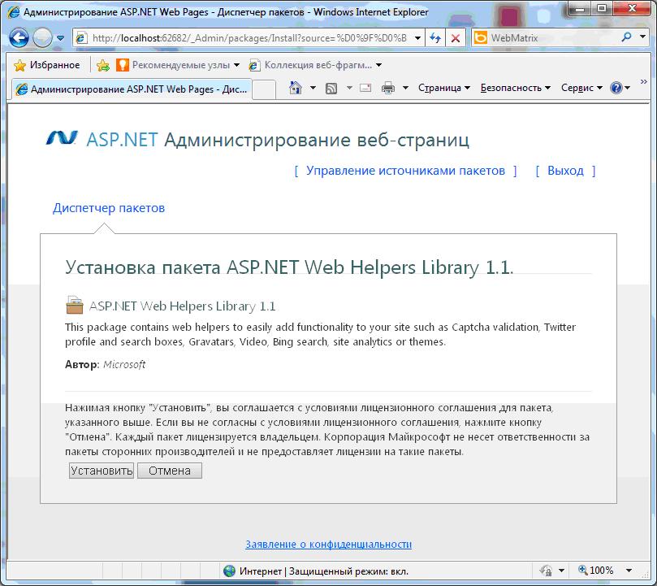Expand the Страница dropdown menu

point(444,88)
